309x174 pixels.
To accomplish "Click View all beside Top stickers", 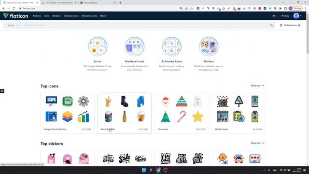I will click(257, 143).
